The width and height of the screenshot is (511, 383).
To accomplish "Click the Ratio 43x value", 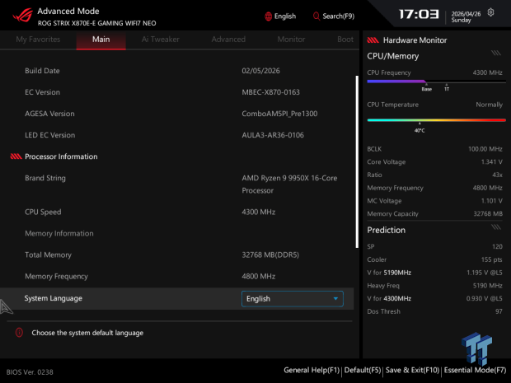I will [497, 175].
